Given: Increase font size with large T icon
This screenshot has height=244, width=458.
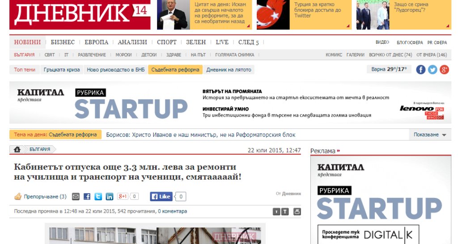Looking at the screenshot, I should tap(285, 212).
